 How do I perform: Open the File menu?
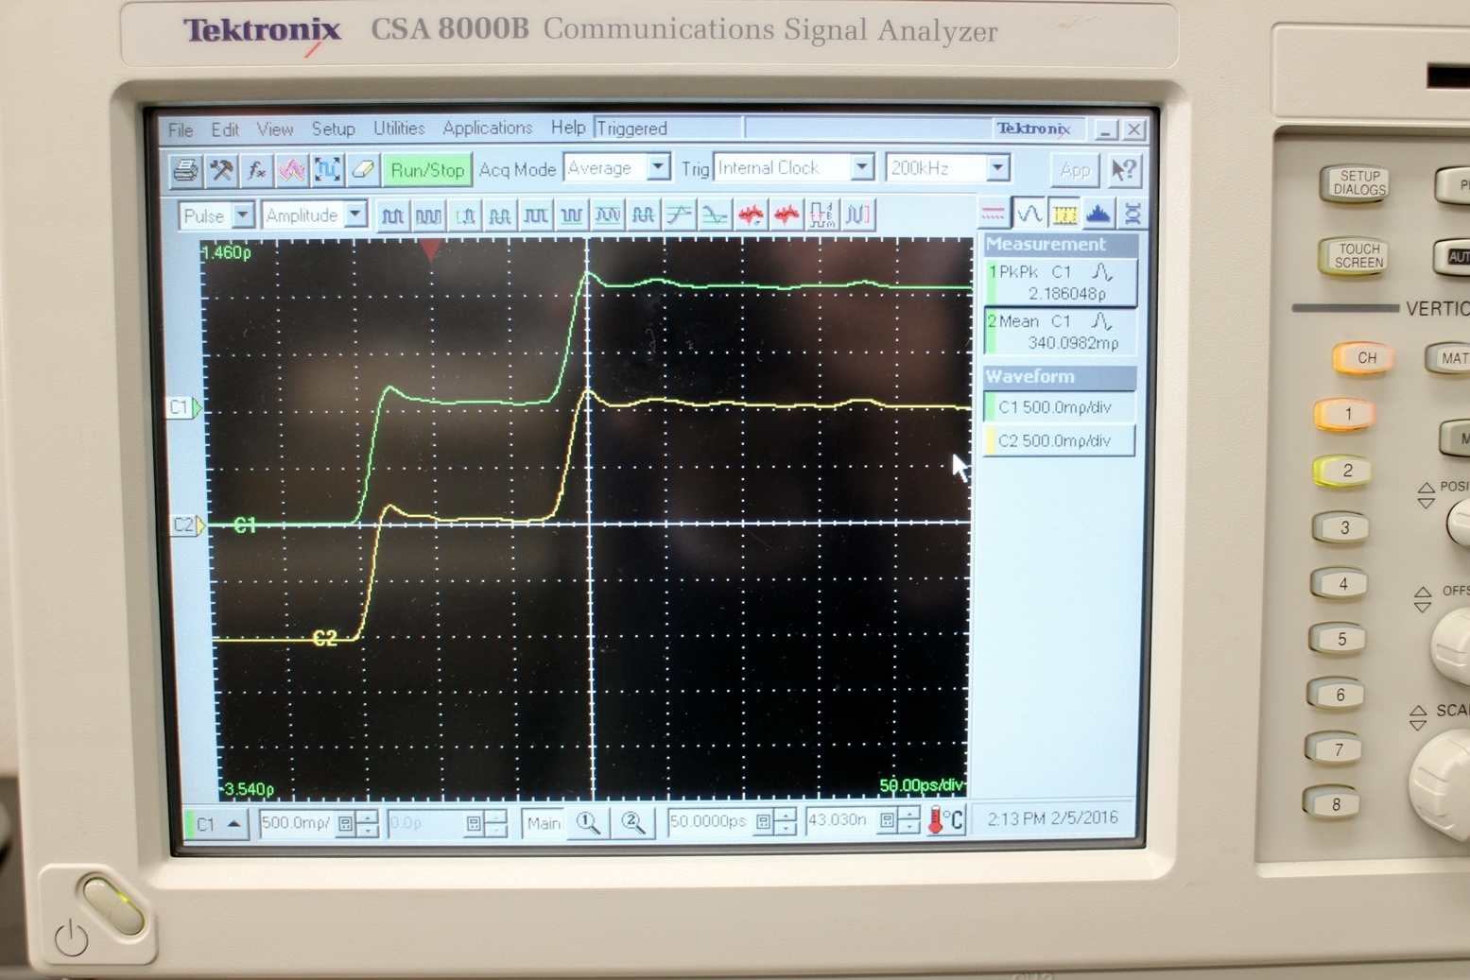click(181, 129)
